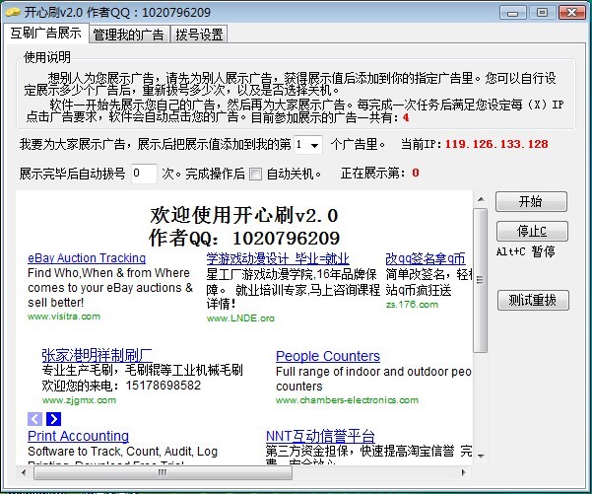This screenshot has width=592, height=494.
Task: Maximize the 开心刷 window
Action: click(x=542, y=13)
